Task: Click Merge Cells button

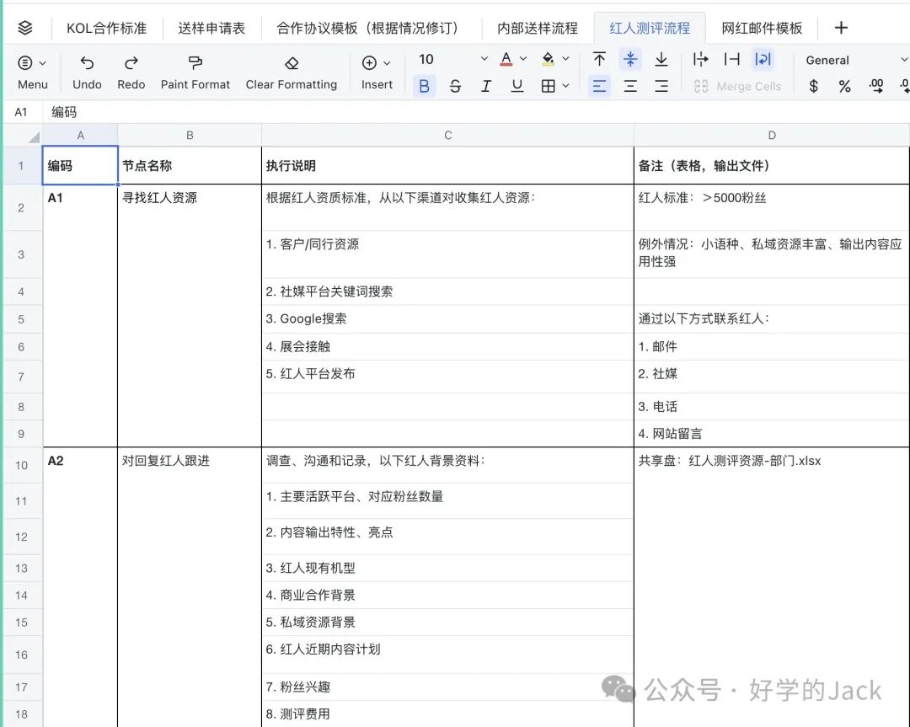Action: point(737,87)
